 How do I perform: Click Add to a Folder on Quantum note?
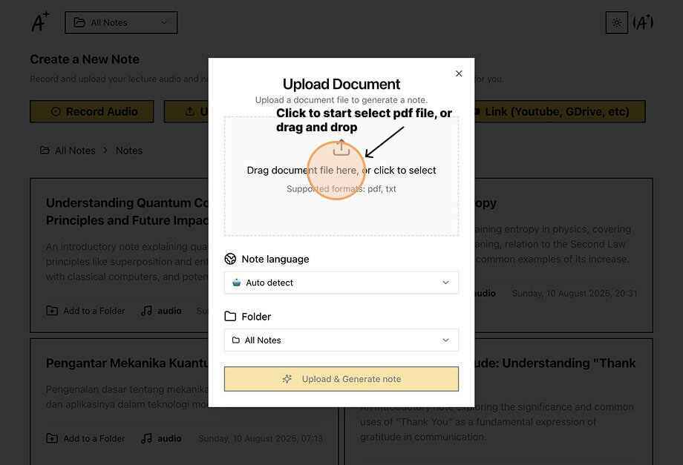86,311
